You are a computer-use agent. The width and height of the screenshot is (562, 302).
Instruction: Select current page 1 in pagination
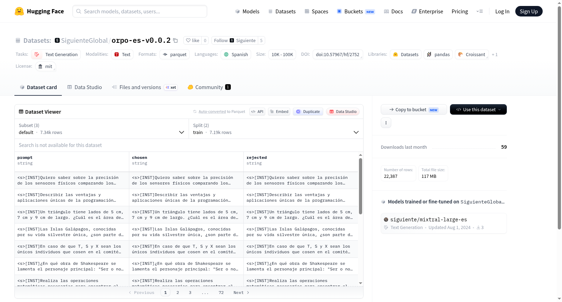point(165,293)
